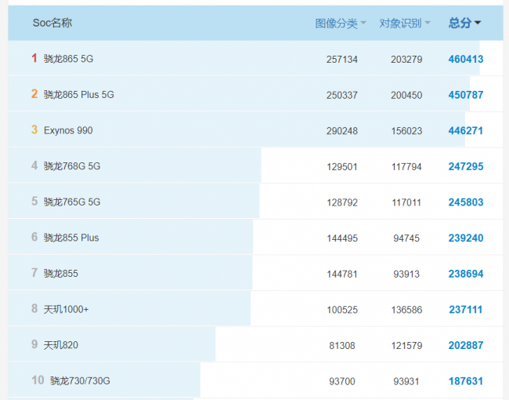509x400 pixels.
Task: Click total score 450787
Action: pos(466,95)
